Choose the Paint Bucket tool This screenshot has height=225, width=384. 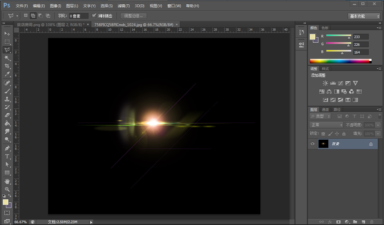(7, 123)
